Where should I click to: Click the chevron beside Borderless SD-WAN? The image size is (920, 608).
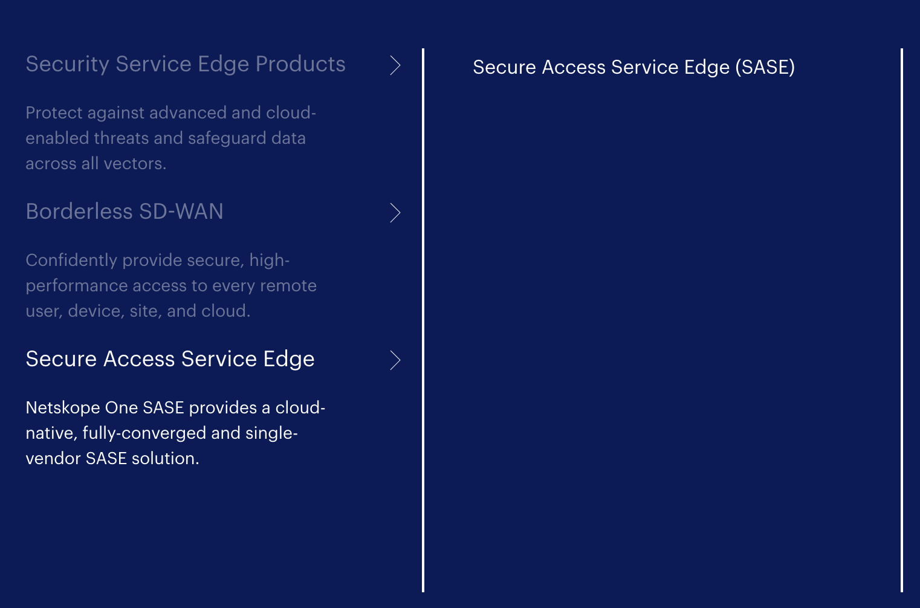[395, 213]
